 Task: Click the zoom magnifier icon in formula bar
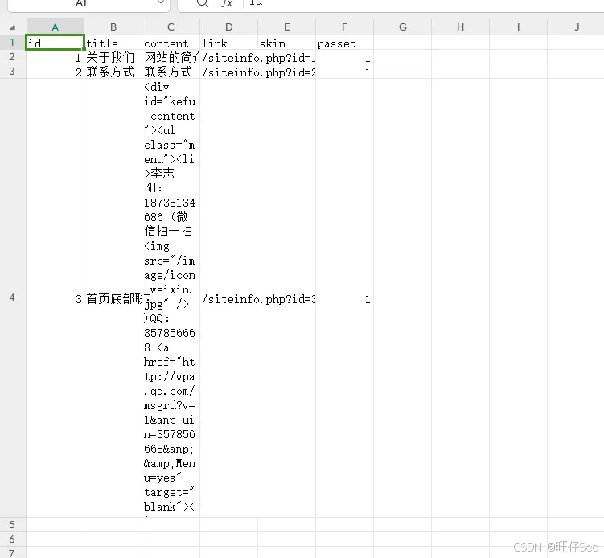pos(202,3)
